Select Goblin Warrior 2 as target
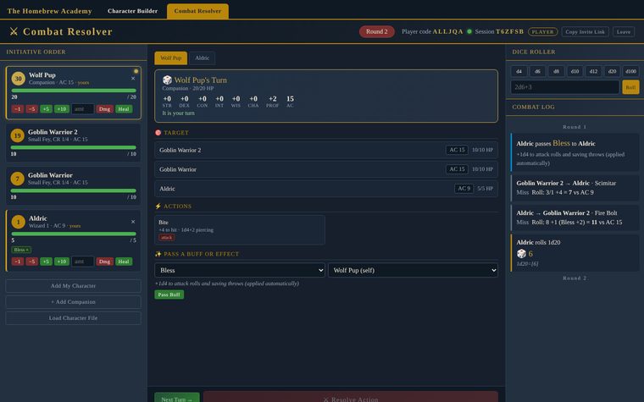644x402 pixels. click(x=326, y=150)
